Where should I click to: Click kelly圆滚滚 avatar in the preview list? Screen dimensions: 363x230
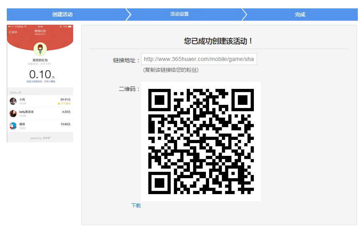13,113
